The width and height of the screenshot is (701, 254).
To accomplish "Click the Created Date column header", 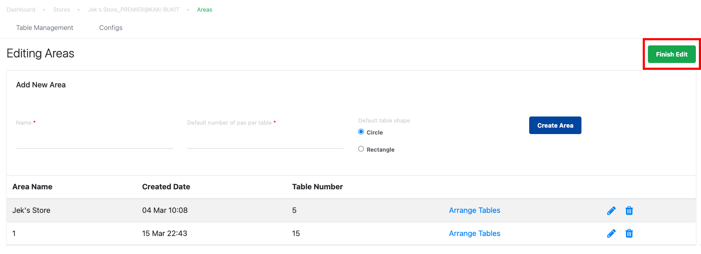I will click(x=166, y=187).
